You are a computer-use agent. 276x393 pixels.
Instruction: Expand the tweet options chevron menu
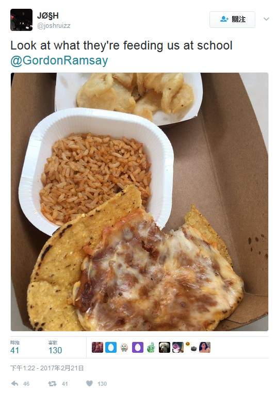266,19
